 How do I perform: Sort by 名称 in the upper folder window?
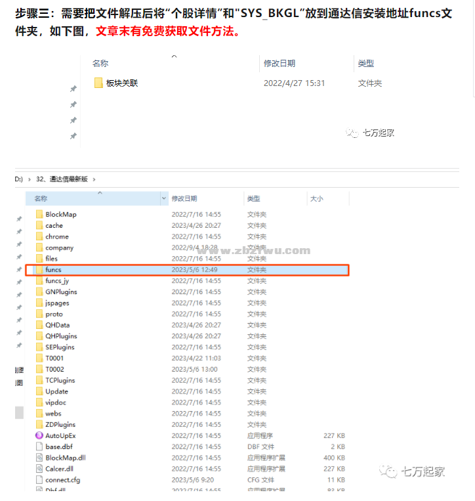[x=100, y=63]
